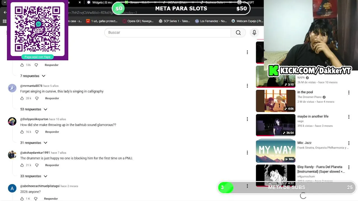Open @Dollyyeslikeparton's profile avatar
This screenshot has height=201, width=358.
pyautogui.click(x=12, y=121)
